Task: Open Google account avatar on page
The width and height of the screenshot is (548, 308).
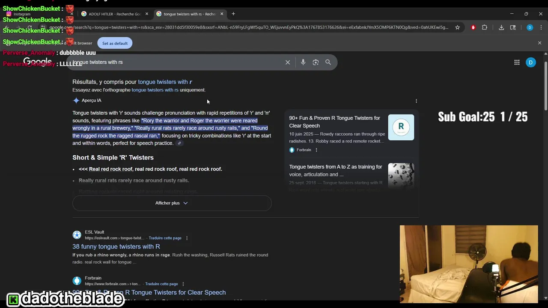Action: 530,62
